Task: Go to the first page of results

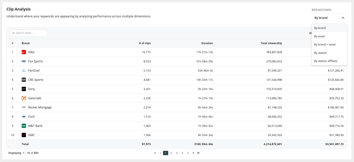Action: [155, 153]
